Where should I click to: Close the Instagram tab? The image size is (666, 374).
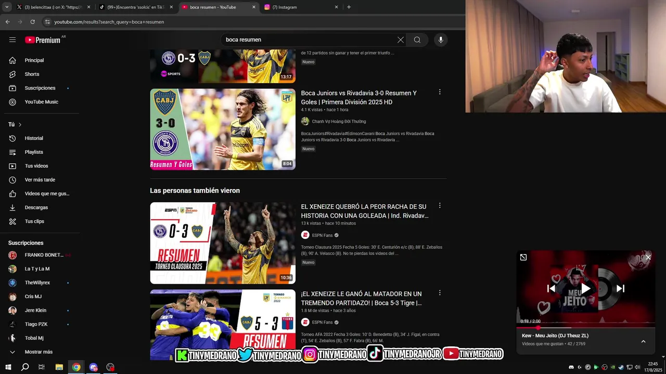point(336,7)
